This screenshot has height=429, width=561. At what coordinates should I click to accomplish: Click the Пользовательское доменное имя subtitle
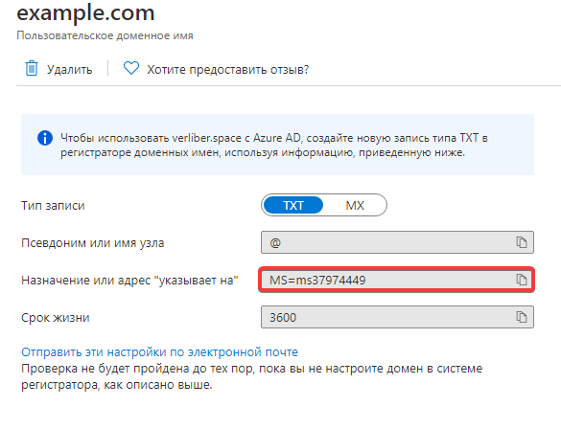[105, 35]
